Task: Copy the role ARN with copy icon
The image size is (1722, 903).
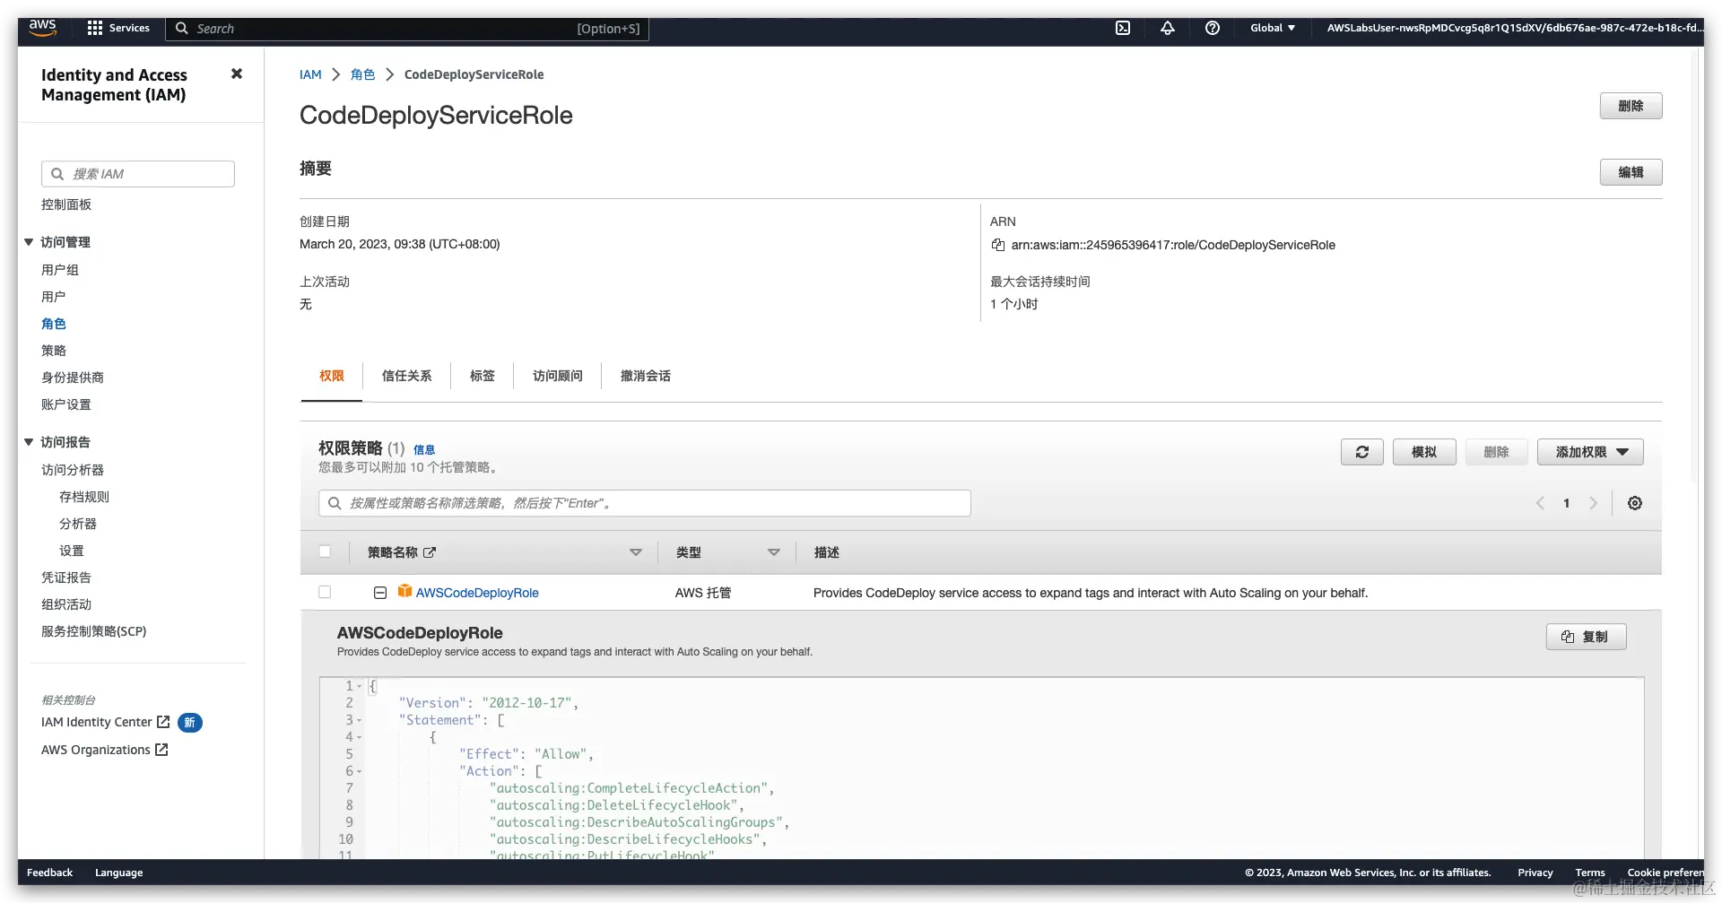Action: click(x=997, y=245)
